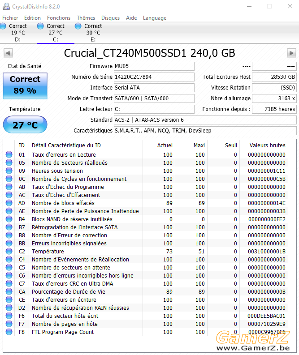The image size is (299, 355).
Task: Click status icon for attribute CE
Action: coord(9,300)
